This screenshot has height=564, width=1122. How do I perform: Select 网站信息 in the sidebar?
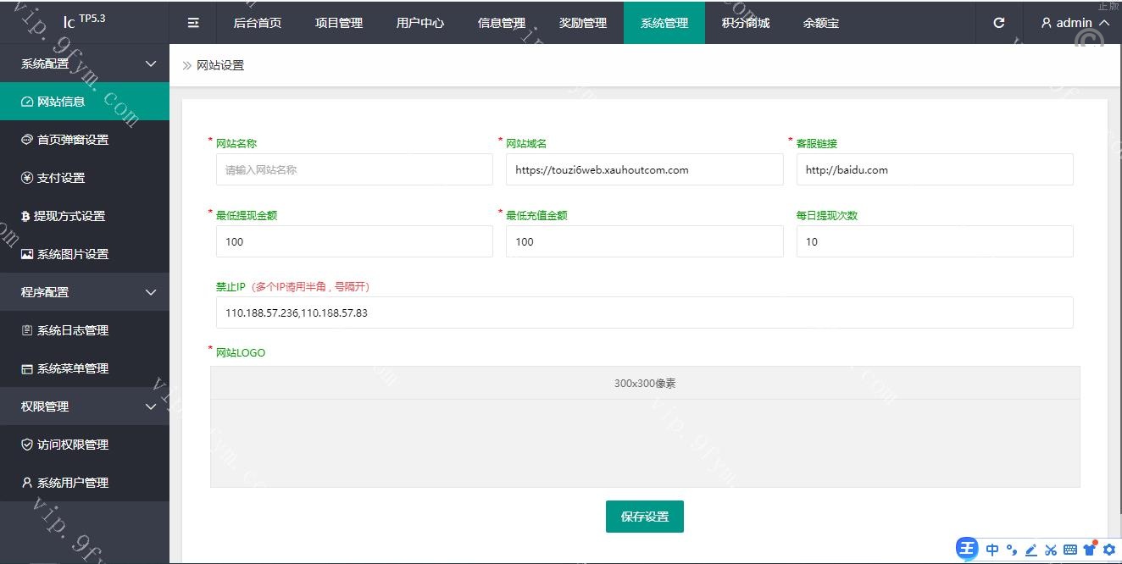pyautogui.click(x=61, y=102)
